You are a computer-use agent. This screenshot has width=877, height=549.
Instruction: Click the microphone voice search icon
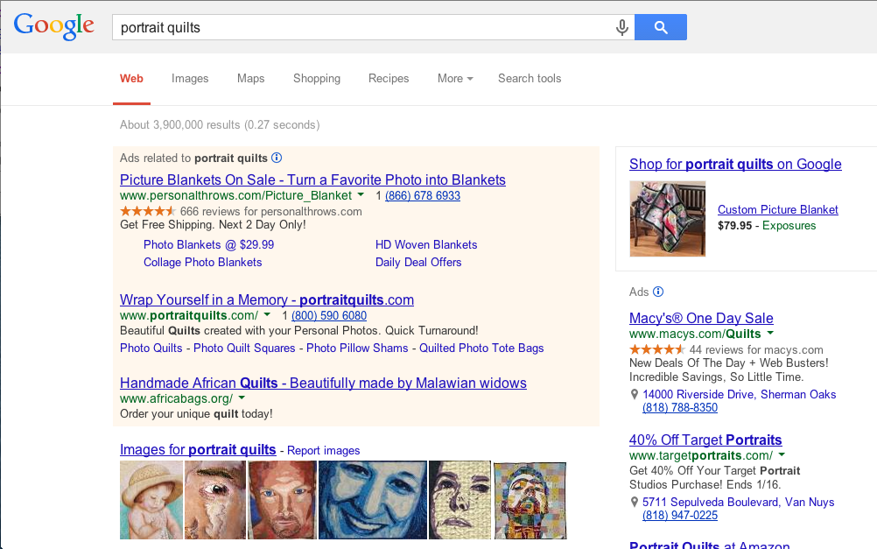(622, 27)
